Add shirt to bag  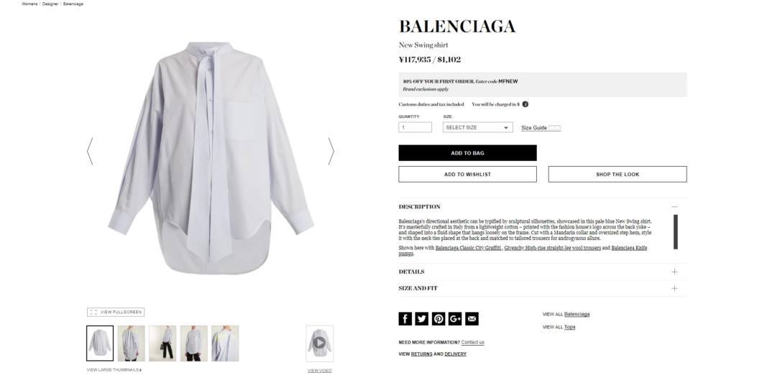(x=467, y=153)
